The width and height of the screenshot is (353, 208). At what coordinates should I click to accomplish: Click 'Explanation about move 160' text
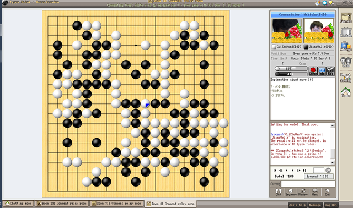pyautogui.click(x=292, y=80)
